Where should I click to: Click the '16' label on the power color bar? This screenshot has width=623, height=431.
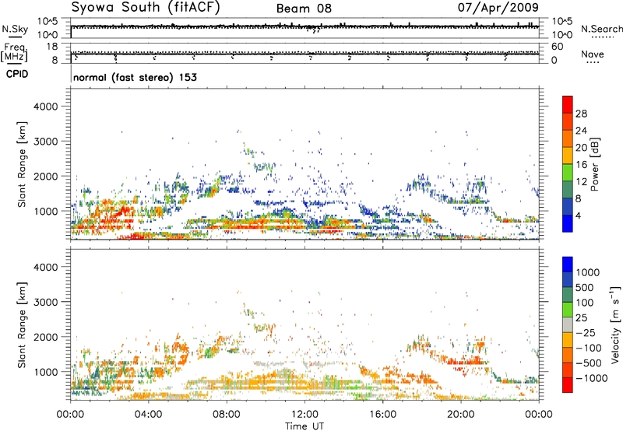point(581,165)
